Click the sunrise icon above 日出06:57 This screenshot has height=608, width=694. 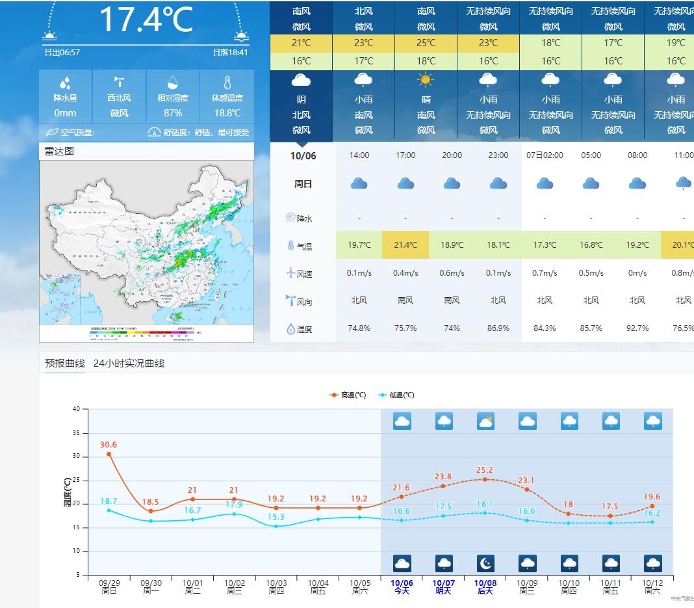(50, 36)
